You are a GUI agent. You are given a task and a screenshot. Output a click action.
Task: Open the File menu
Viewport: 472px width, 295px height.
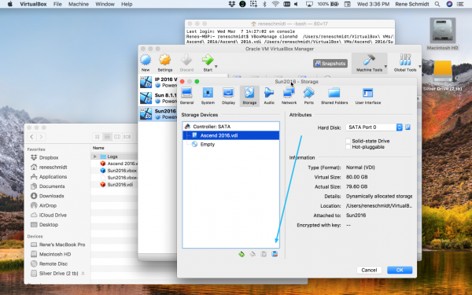point(57,4)
